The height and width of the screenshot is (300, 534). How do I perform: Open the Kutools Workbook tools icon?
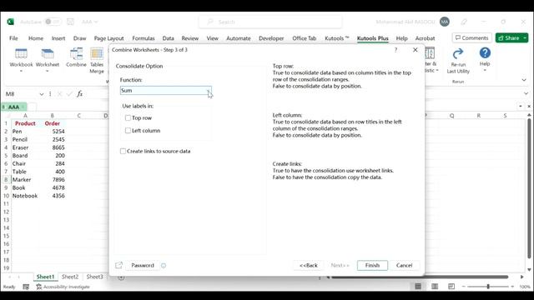click(21, 54)
